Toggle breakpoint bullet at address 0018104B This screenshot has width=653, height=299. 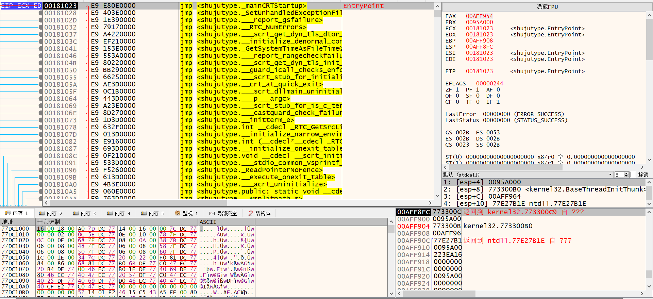(40, 63)
